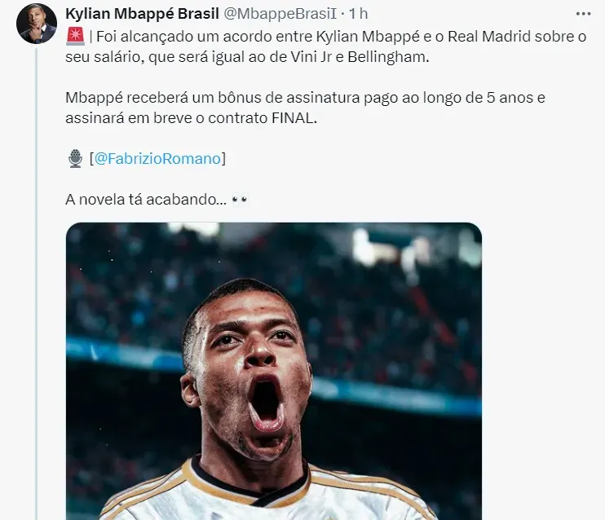Screen dimensions: 605x520
Task: Click the Kylian Mbappé Brasil profile avatar
Action: (37, 24)
